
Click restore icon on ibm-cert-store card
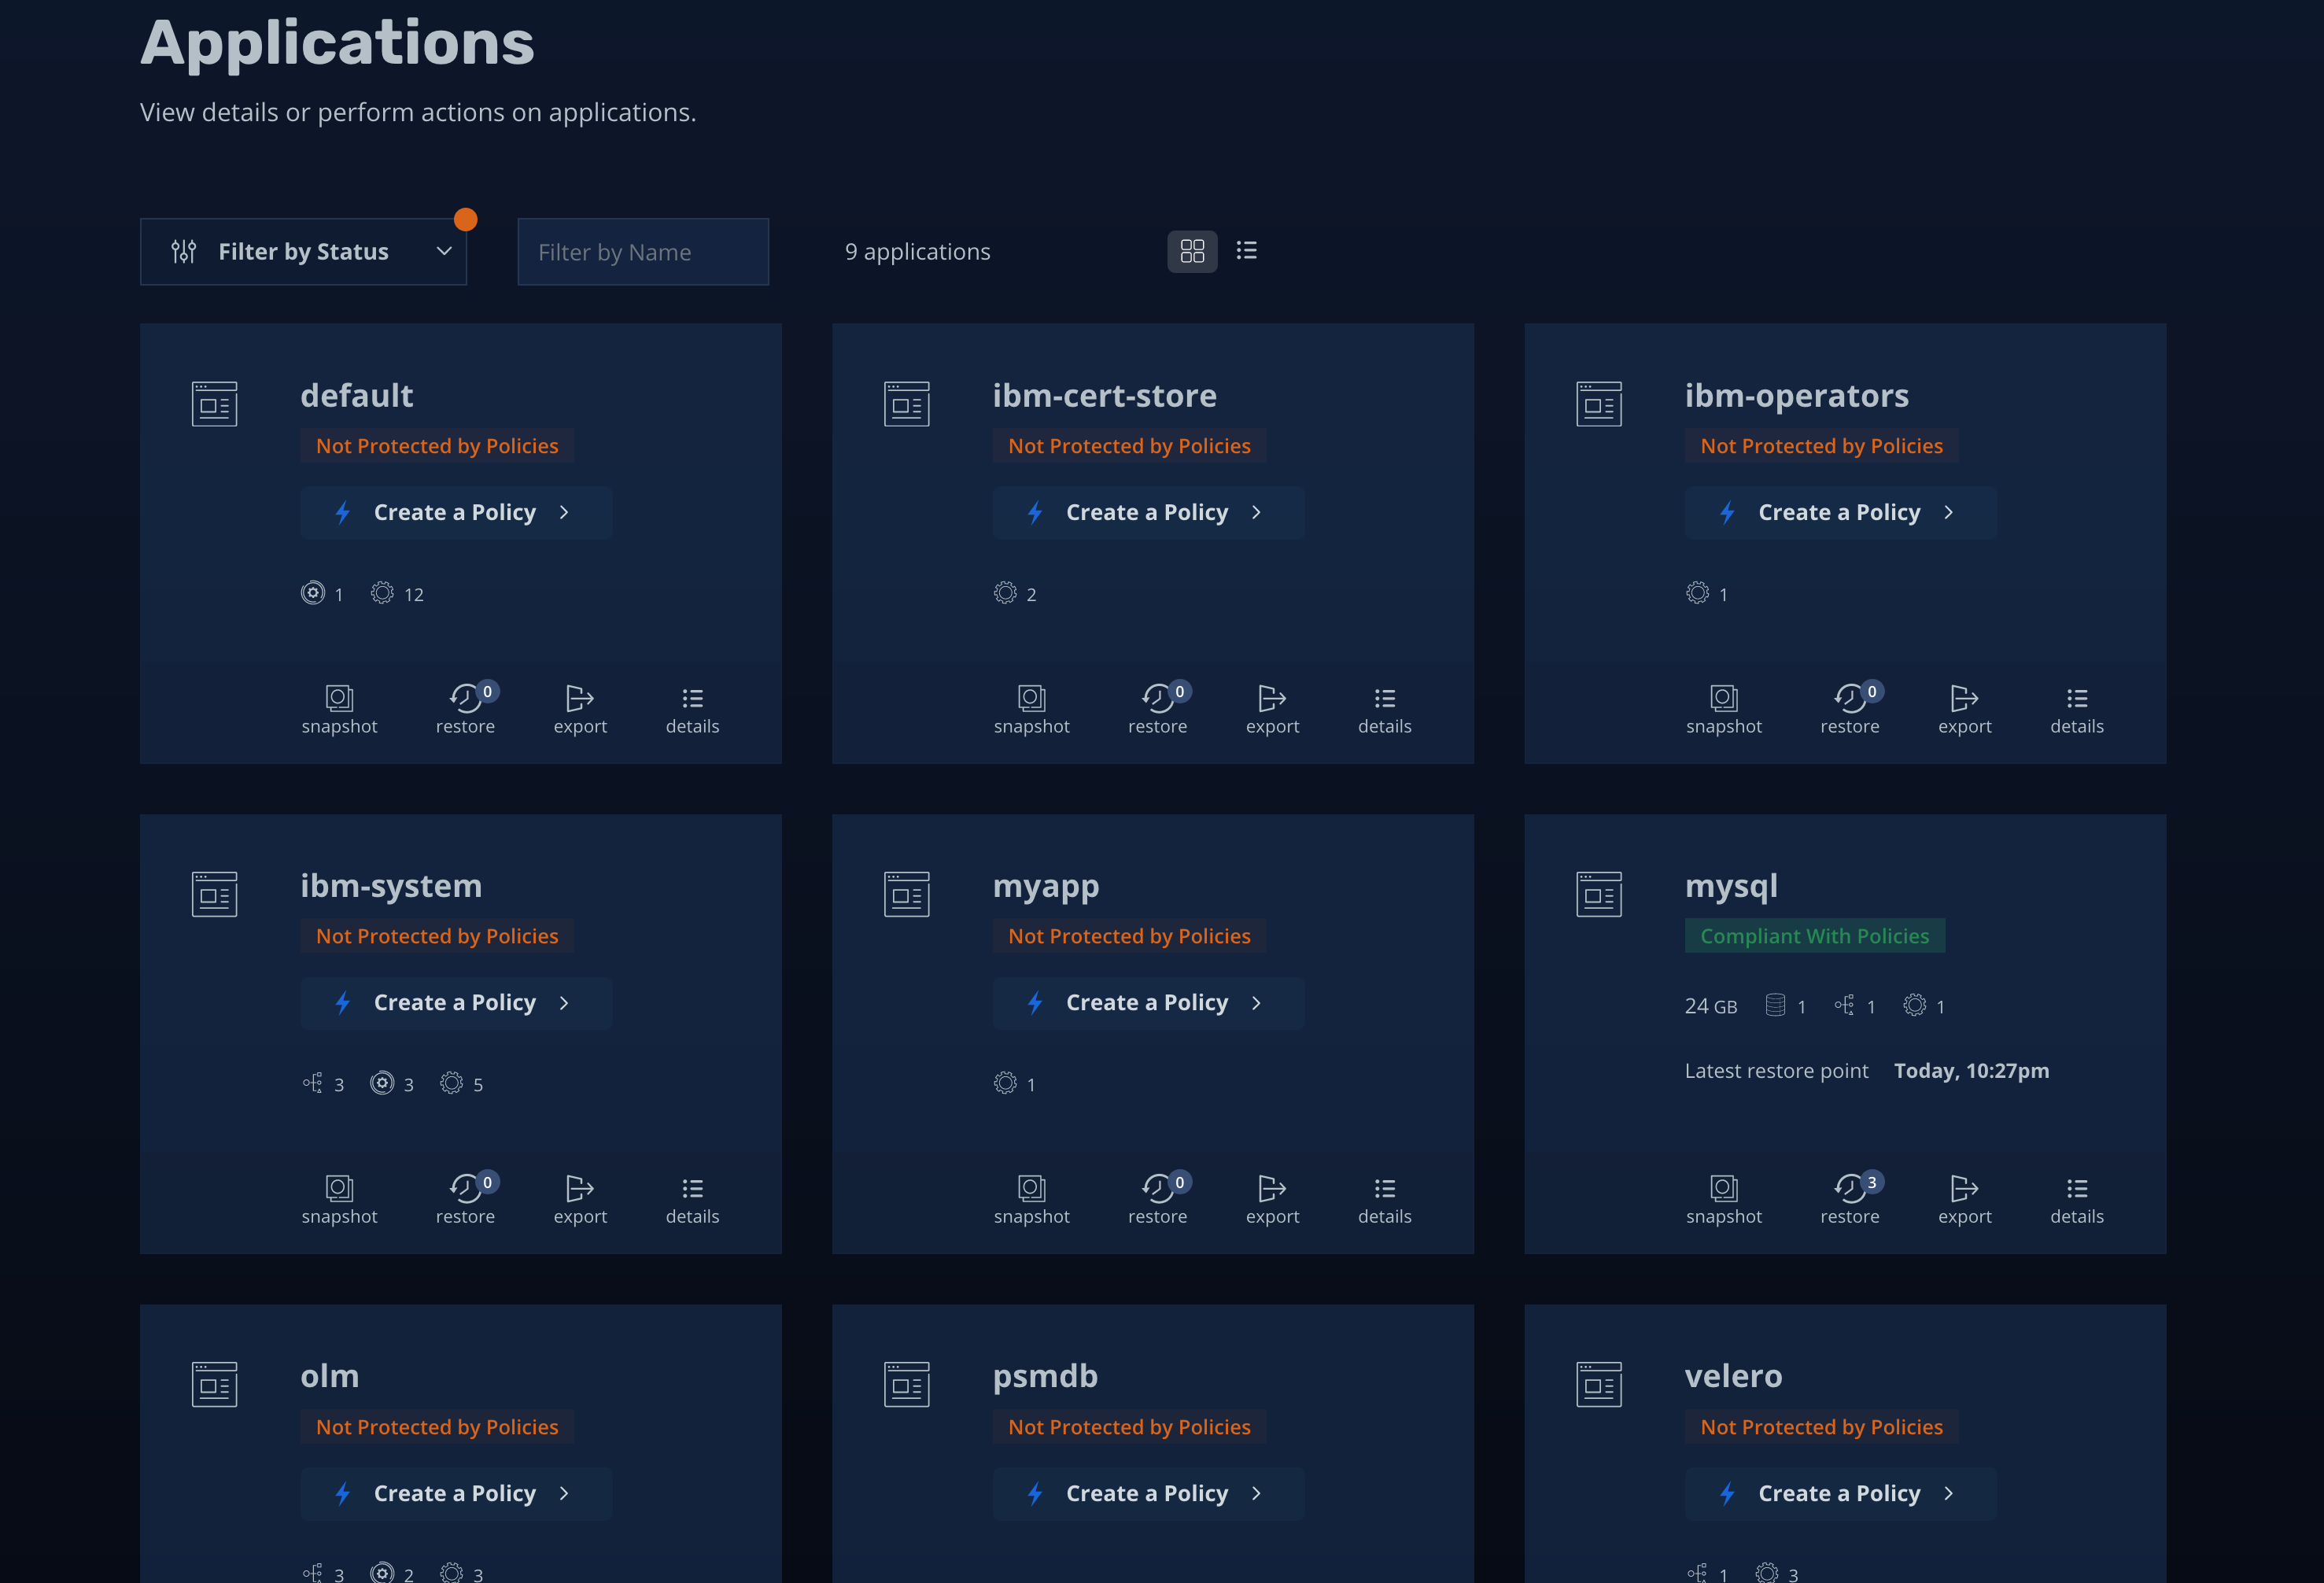[x=1157, y=698]
